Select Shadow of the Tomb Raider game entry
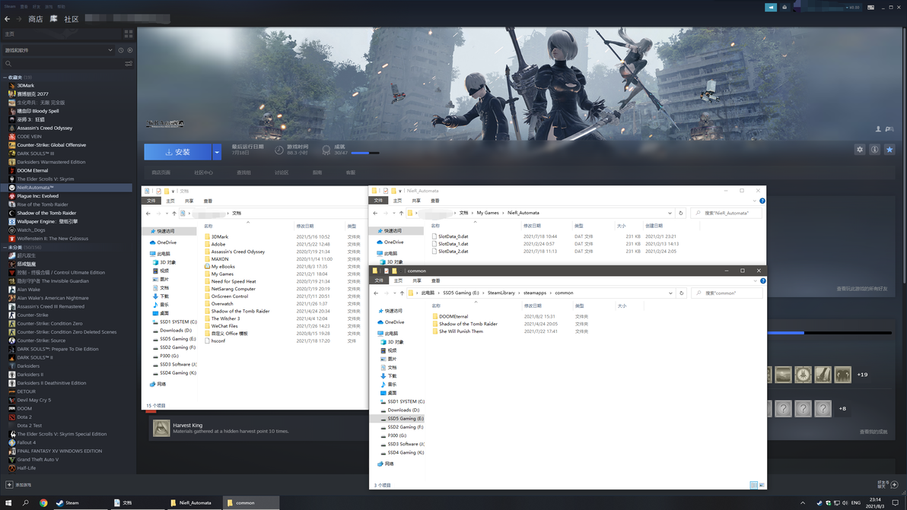This screenshot has height=510, width=907. [x=46, y=213]
